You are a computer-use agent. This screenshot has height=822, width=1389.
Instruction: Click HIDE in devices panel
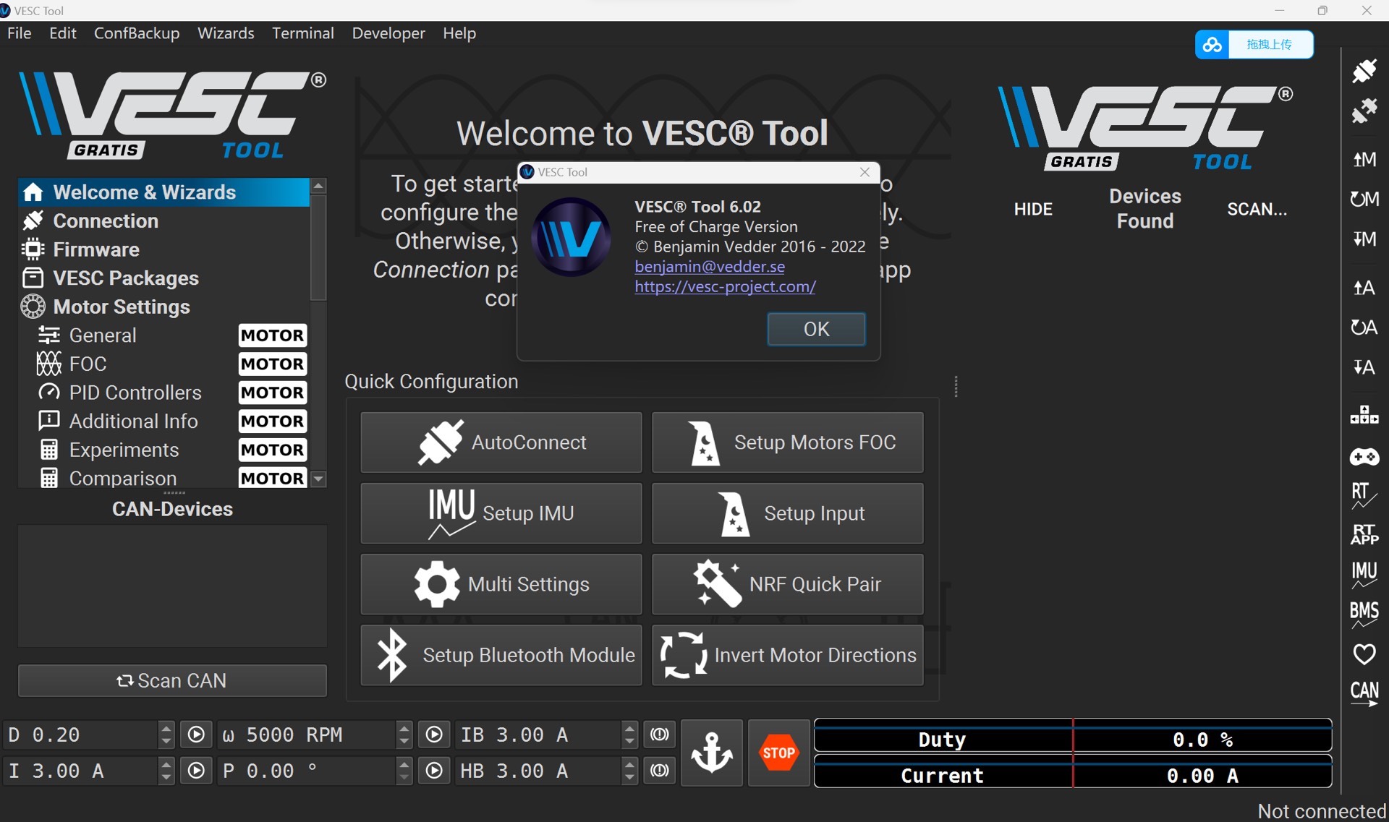[1033, 209]
